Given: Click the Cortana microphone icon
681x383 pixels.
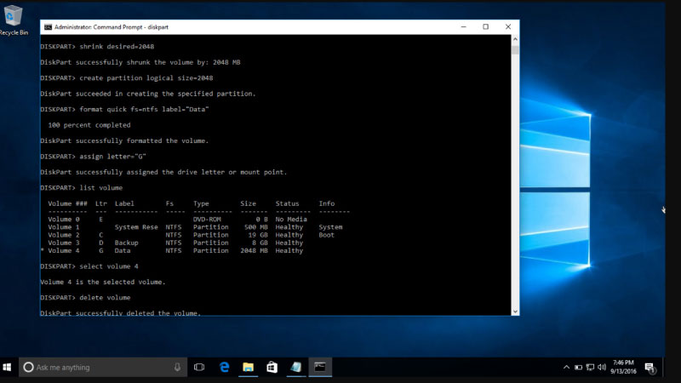Looking at the screenshot, I should point(177,367).
